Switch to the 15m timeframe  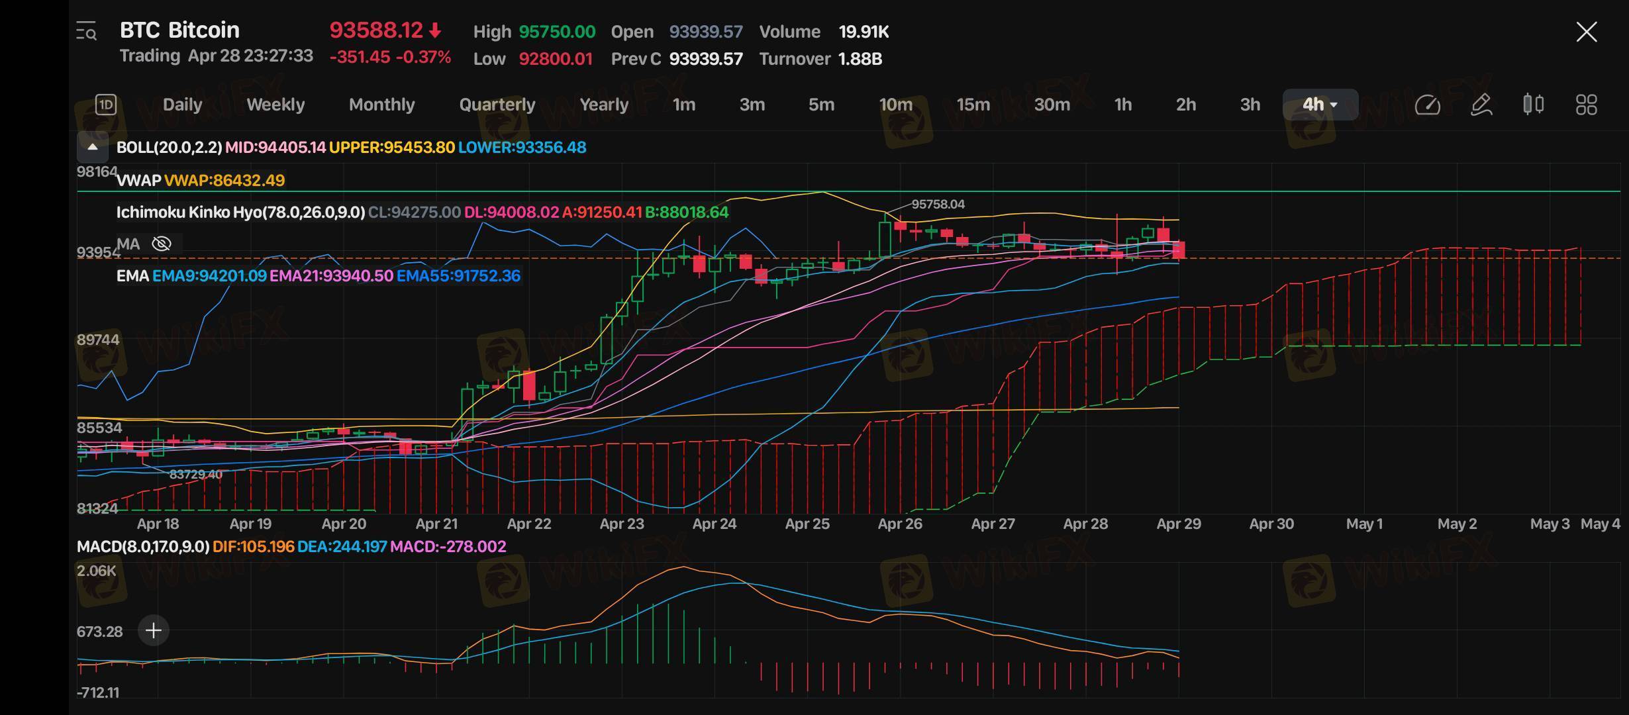[973, 105]
